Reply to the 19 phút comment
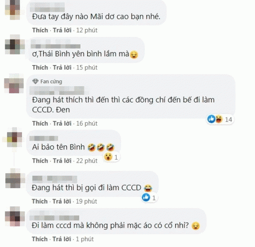 [x=62, y=201]
